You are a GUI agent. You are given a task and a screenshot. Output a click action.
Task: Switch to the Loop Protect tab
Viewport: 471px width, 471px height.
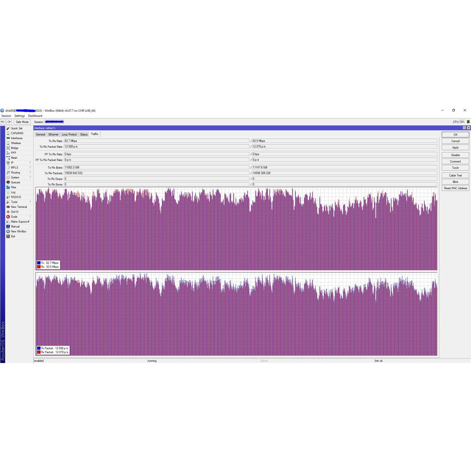(69, 134)
